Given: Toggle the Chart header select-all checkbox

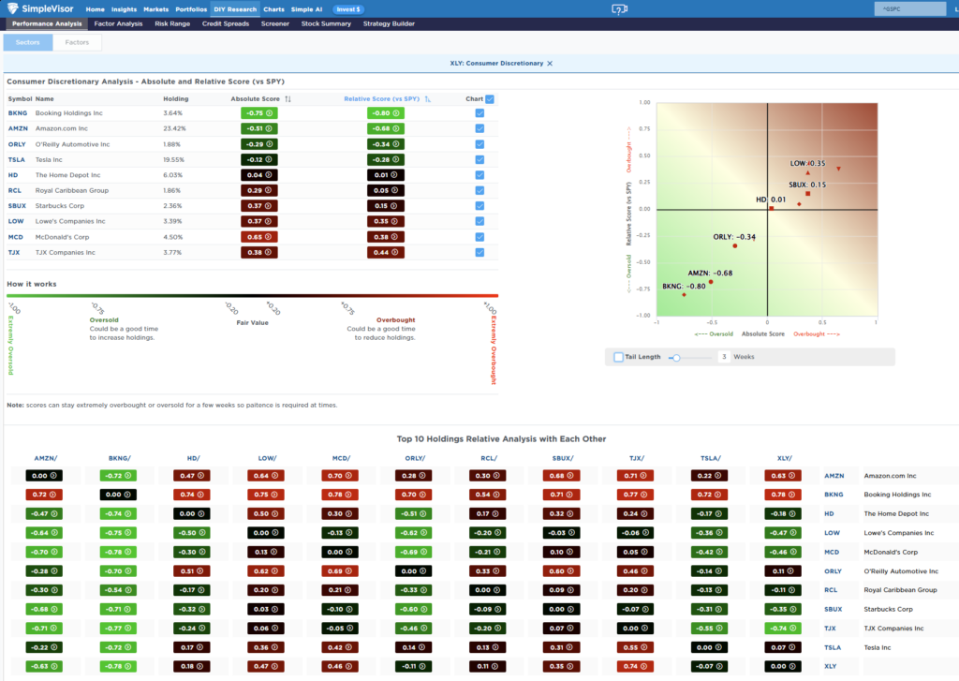Looking at the screenshot, I should (490, 98).
